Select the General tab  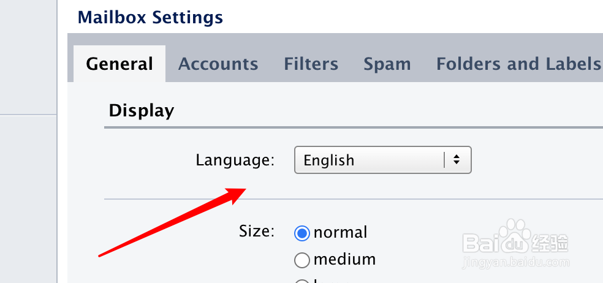click(119, 64)
